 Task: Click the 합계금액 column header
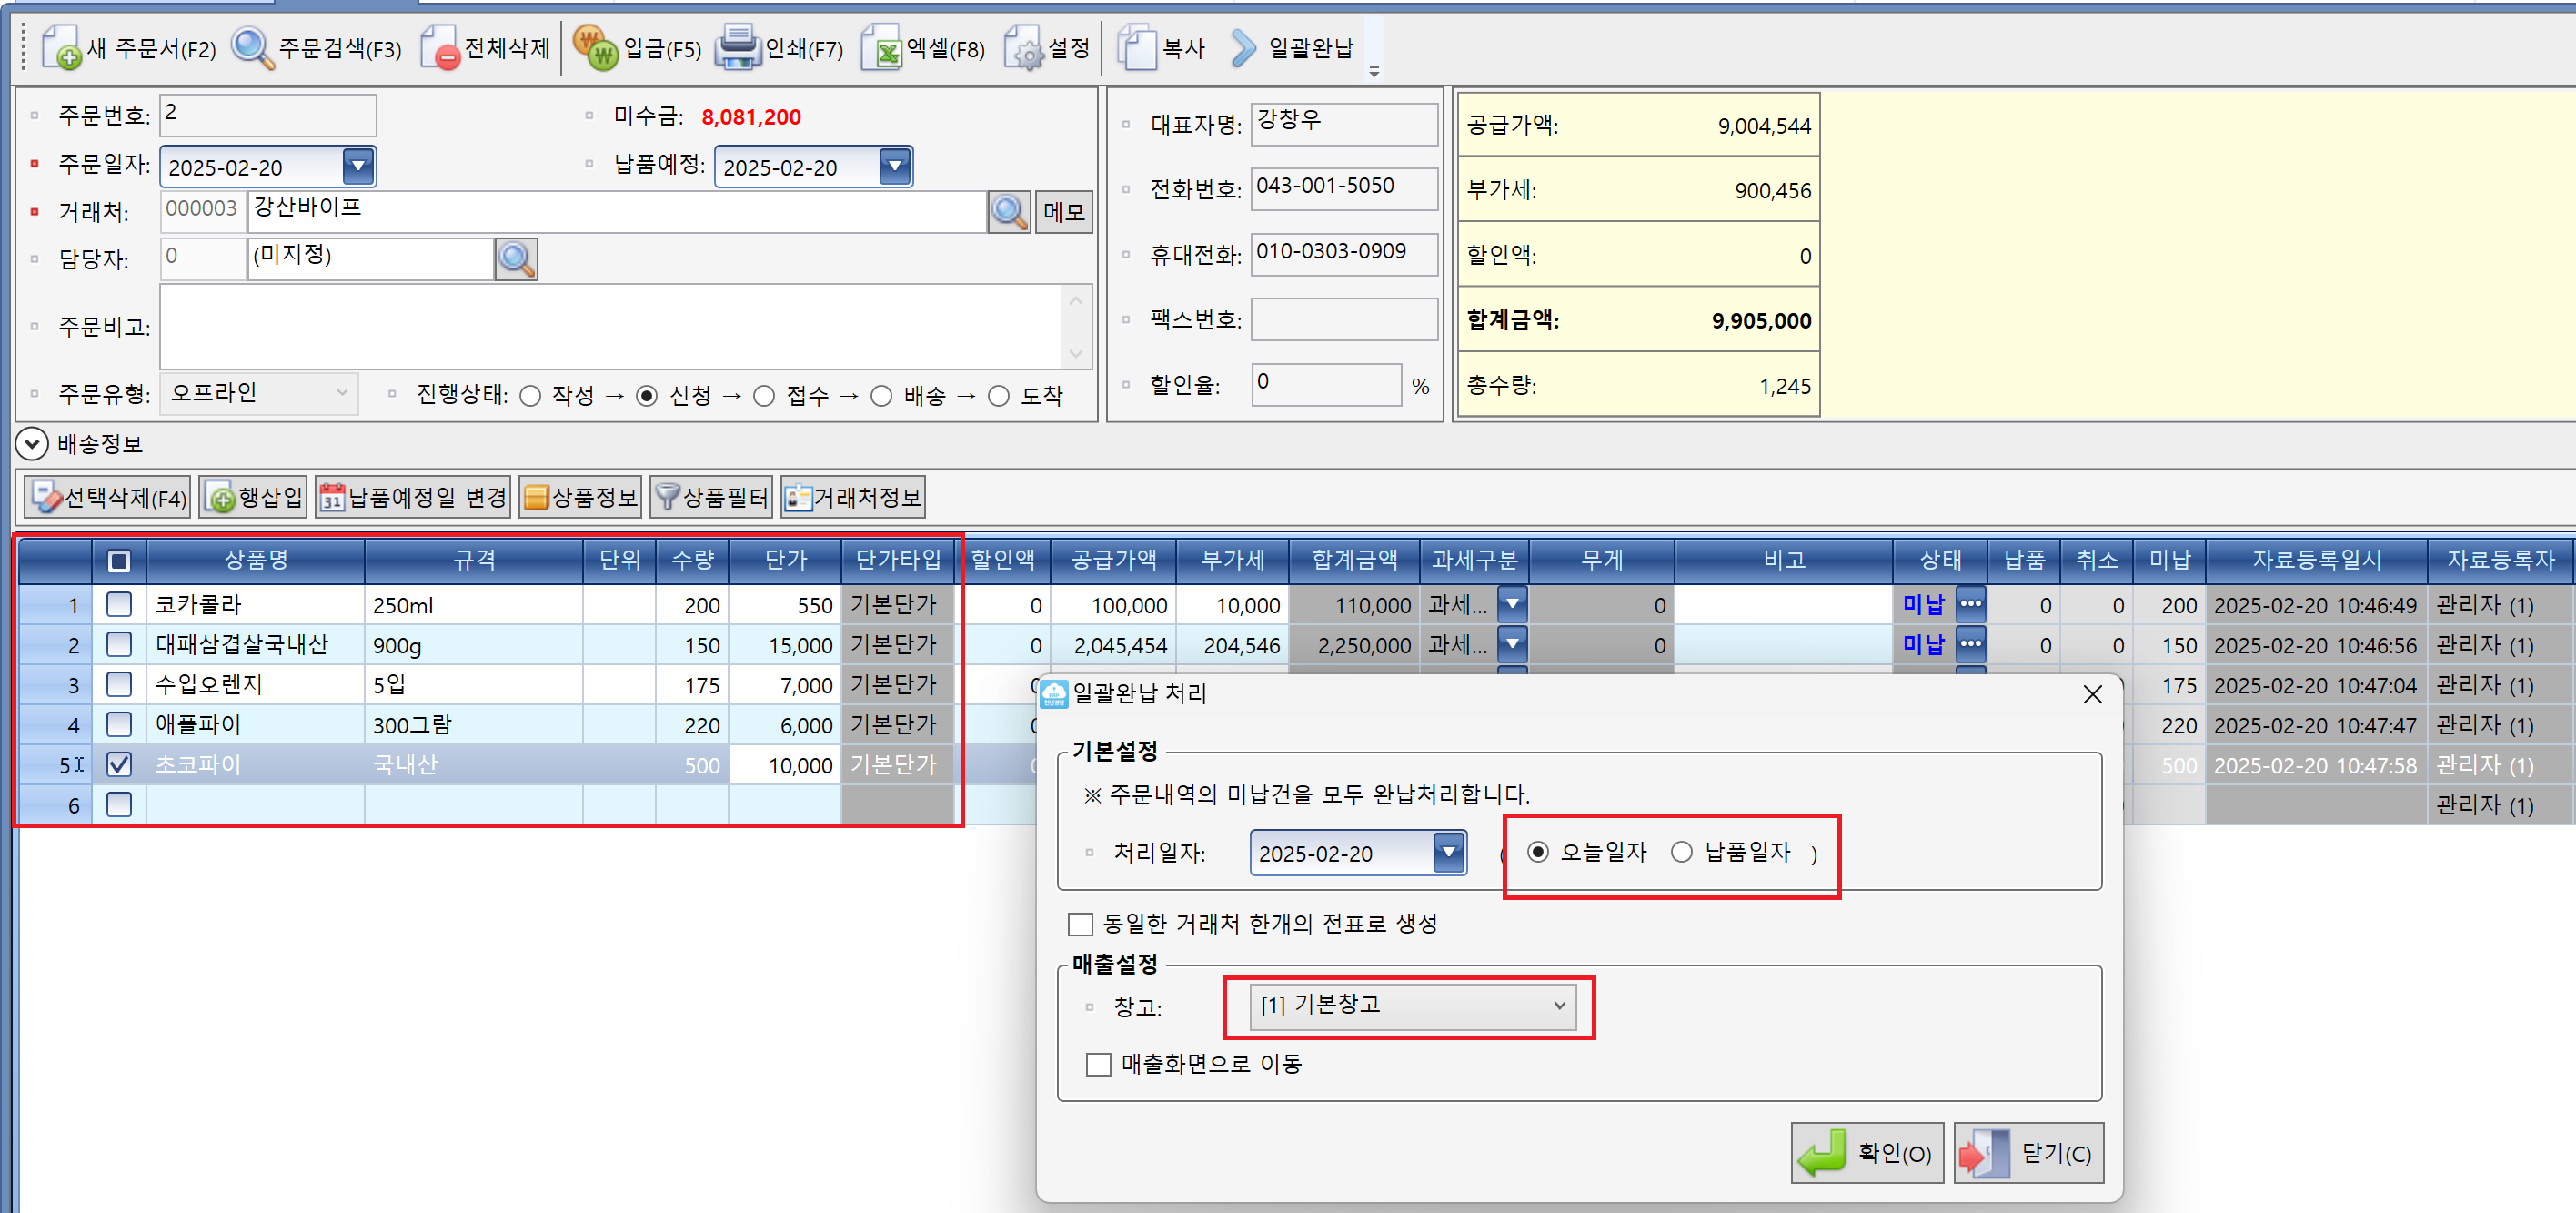(x=1354, y=561)
